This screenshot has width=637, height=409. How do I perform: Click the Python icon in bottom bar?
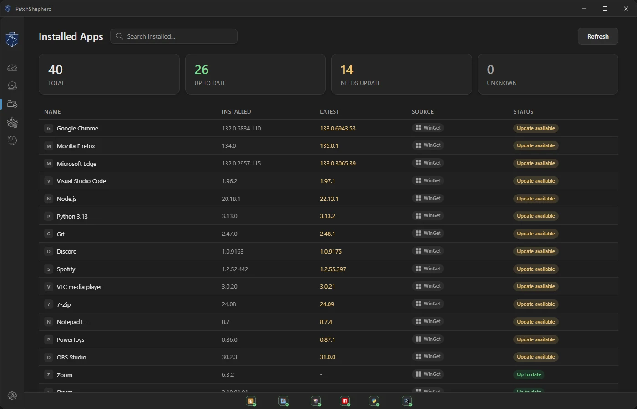coord(374,401)
